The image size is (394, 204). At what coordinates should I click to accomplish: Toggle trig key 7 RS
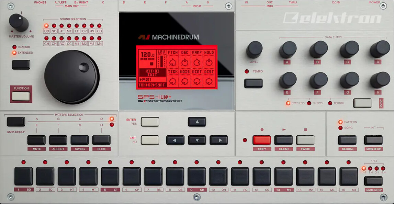coord(153,177)
